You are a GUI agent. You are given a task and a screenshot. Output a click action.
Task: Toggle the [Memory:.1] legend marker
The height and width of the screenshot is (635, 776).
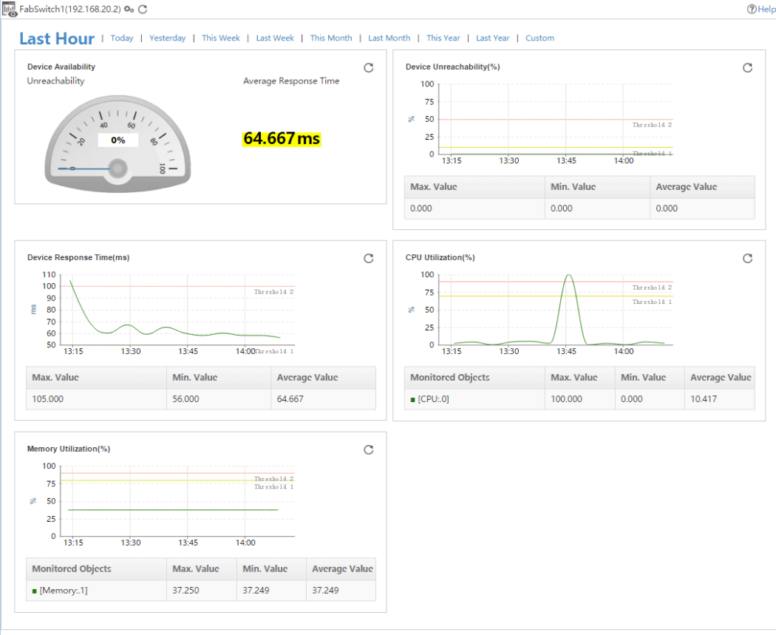pos(34,591)
